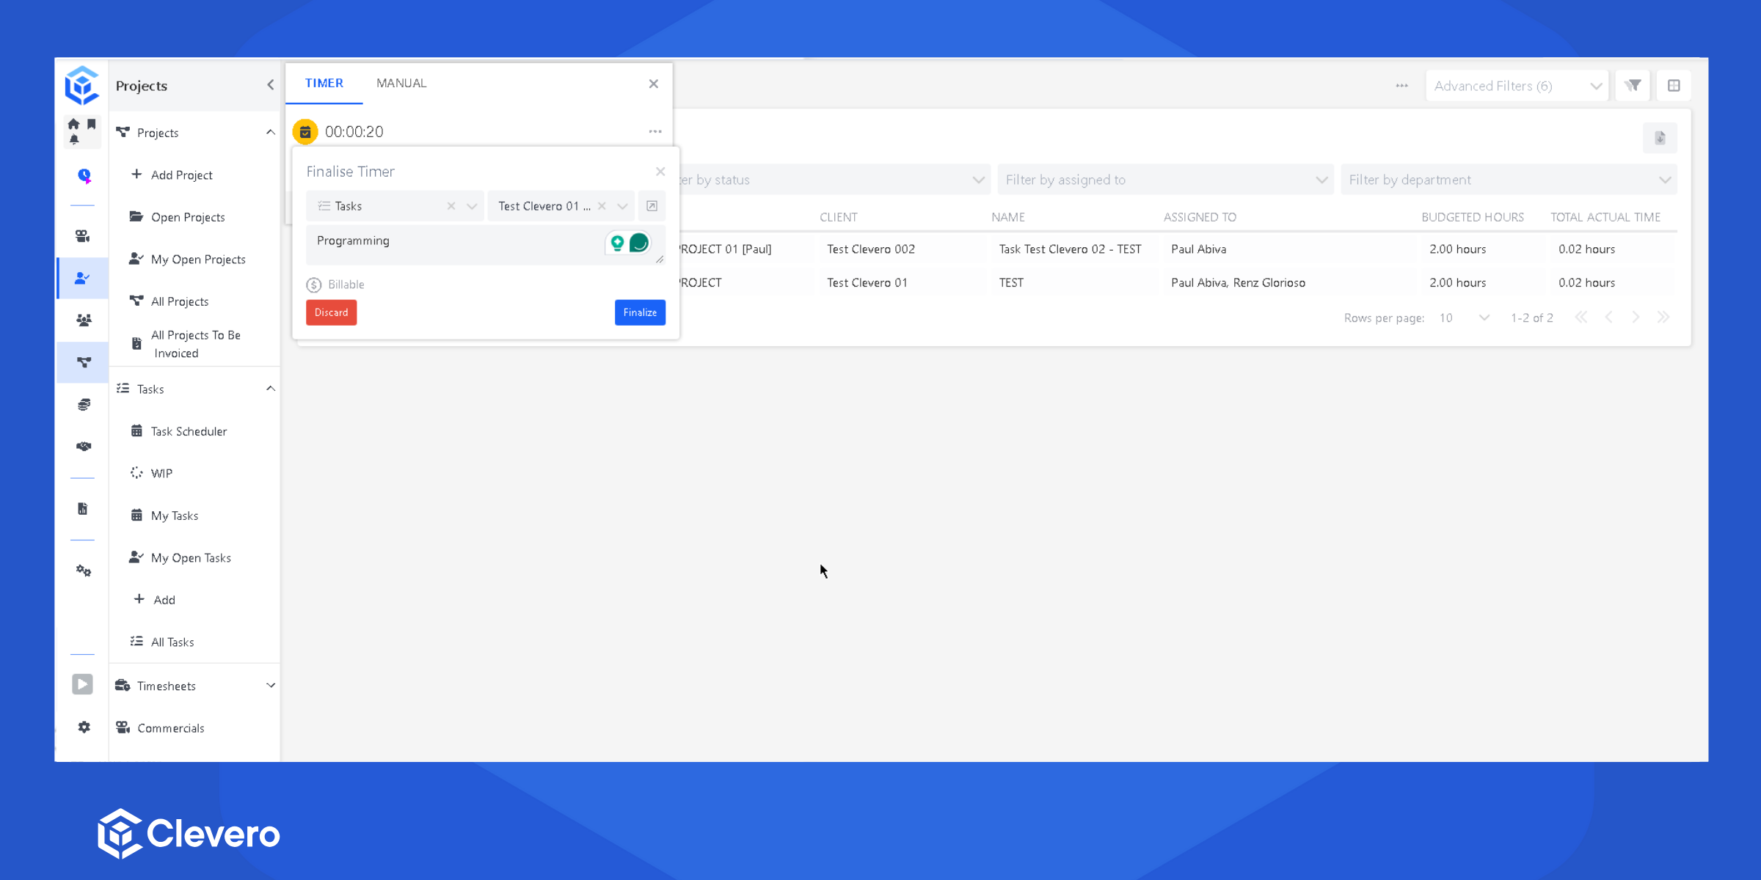This screenshot has height=880, width=1761.
Task: Click the settings gear in sidebar
Action: click(84, 727)
